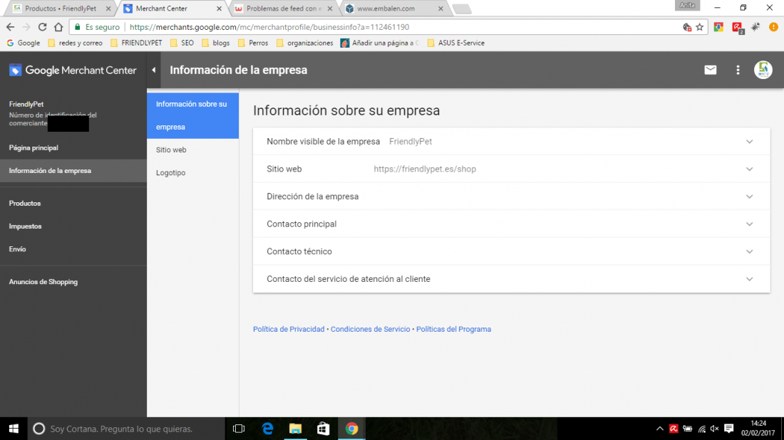Click the Cortana search box

[x=125, y=429]
